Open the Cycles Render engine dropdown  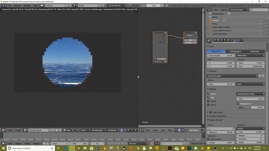117,5
